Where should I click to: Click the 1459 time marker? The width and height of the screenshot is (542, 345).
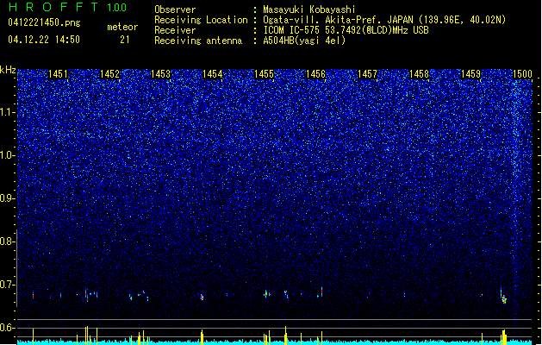pyautogui.click(x=470, y=74)
